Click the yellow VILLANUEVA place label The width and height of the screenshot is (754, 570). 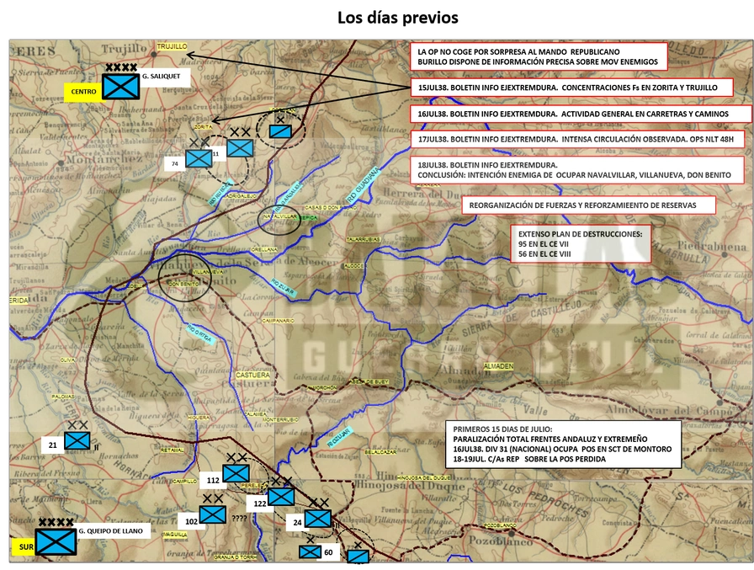(x=208, y=272)
